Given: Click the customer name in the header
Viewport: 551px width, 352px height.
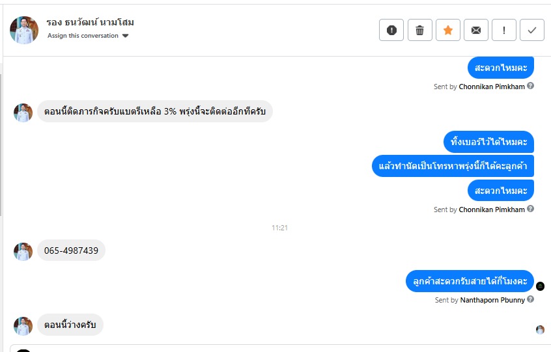Looking at the screenshot, I should [x=90, y=22].
